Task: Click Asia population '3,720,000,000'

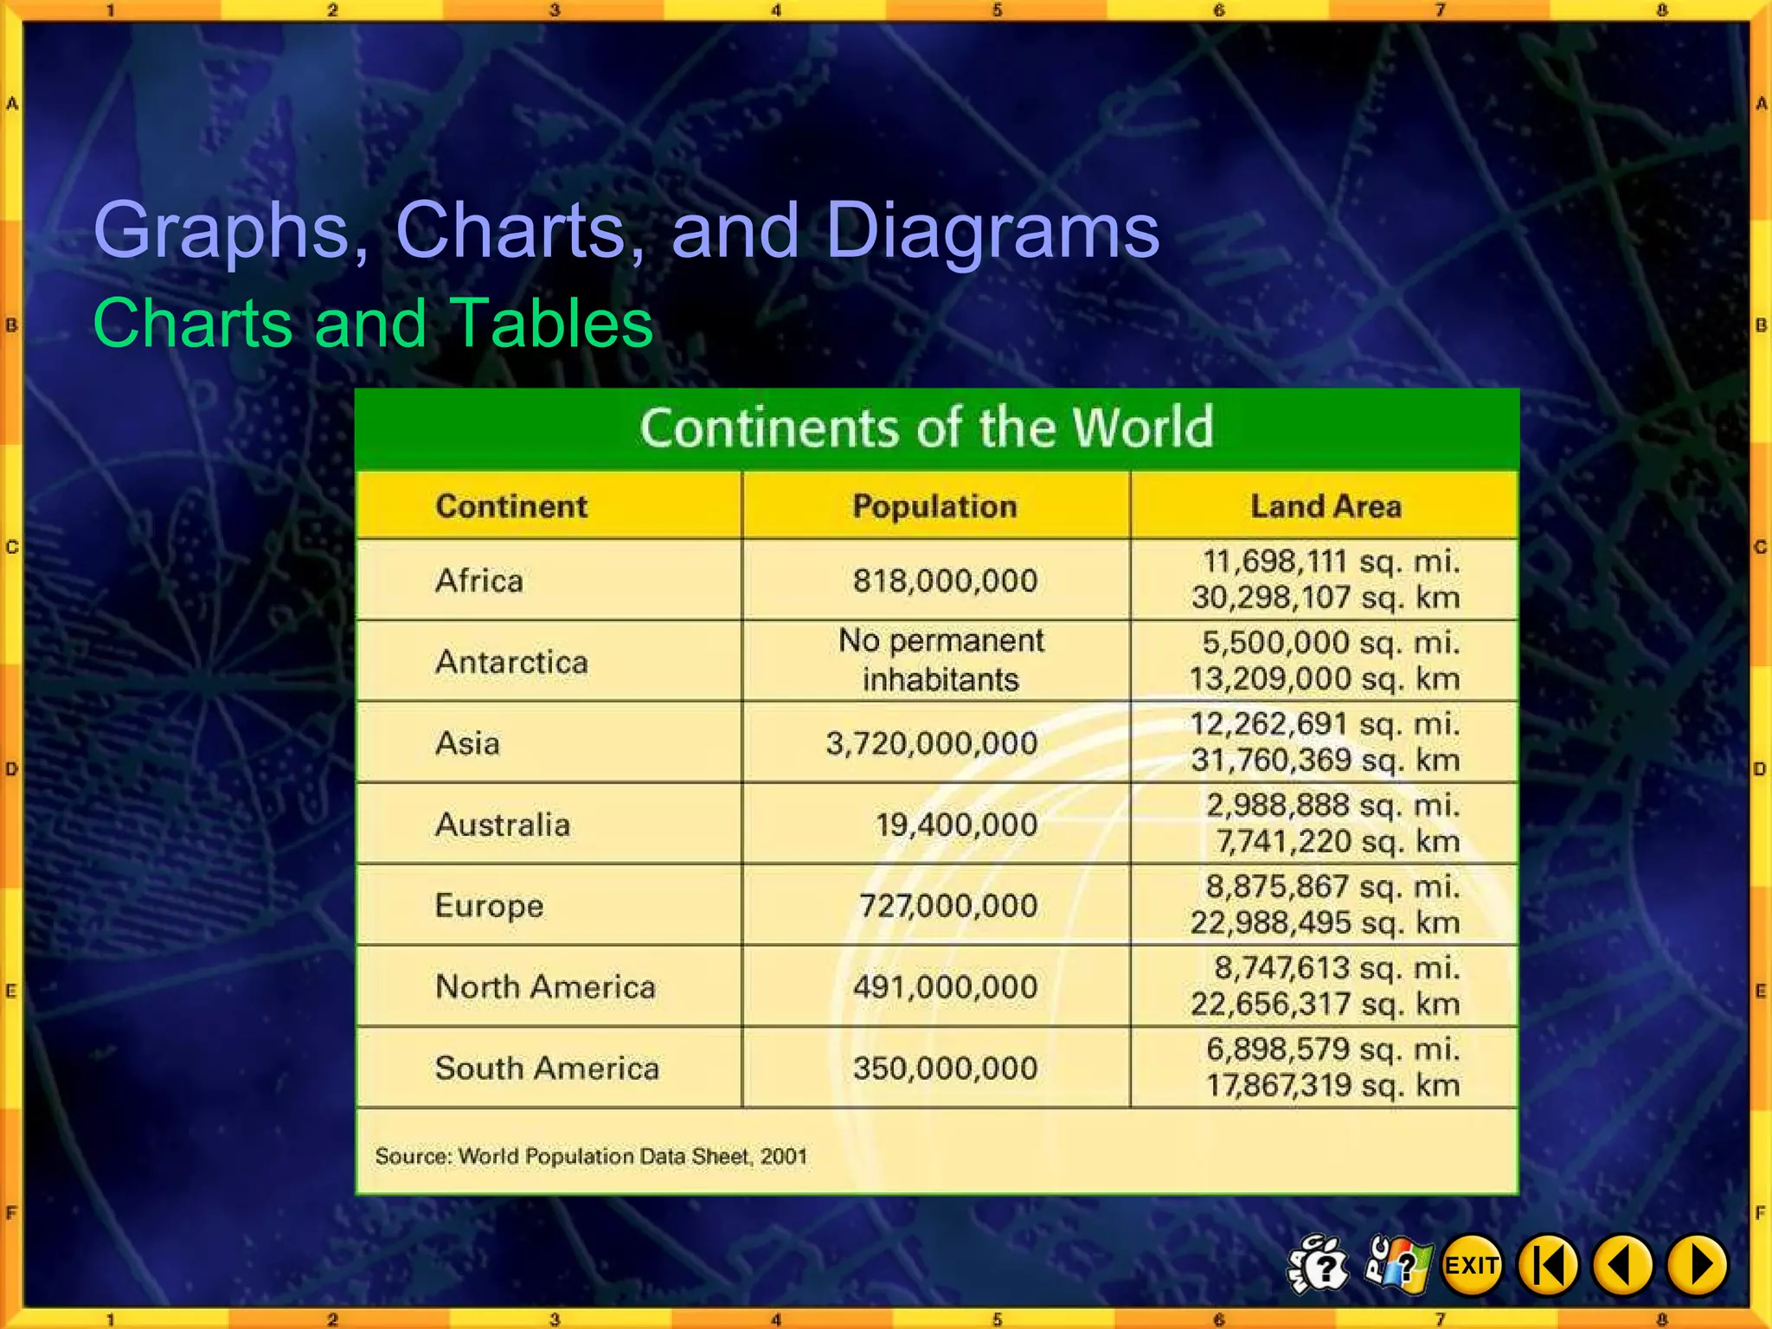Action: point(932,743)
